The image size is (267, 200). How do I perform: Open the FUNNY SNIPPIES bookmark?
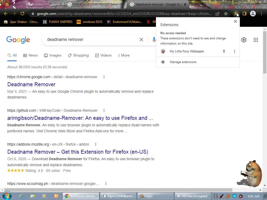point(58,22)
